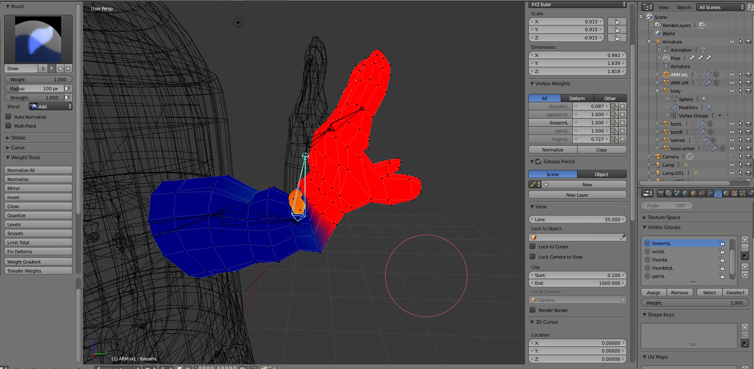This screenshot has width=754, height=369.
Task: Toggle Lock to Cursor checkbox
Action: [x=532, y=246]
